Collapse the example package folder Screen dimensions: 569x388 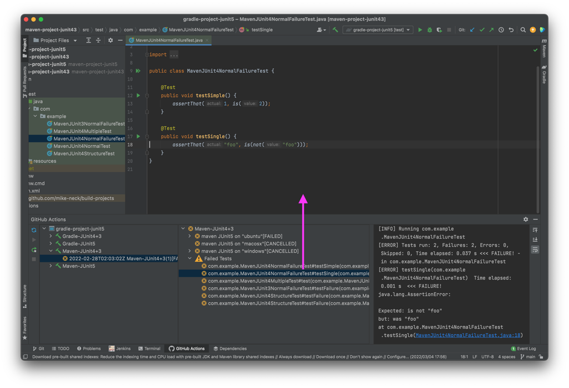pos(35,116)
